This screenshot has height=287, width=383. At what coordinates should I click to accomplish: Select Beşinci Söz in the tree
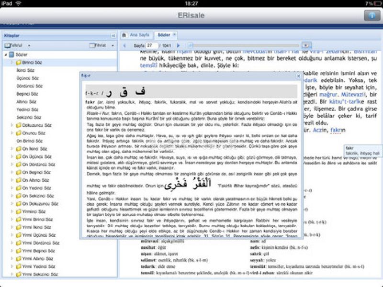click(27, 94)
